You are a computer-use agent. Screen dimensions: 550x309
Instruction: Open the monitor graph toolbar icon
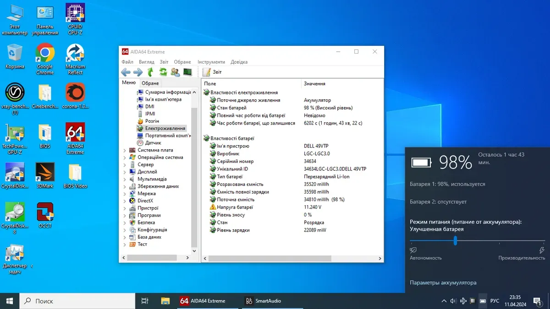(187, 72)
